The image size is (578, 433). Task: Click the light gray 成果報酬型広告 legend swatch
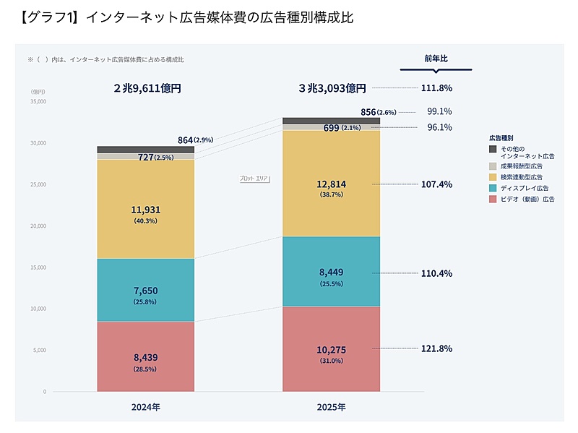[x=493, y=166]
